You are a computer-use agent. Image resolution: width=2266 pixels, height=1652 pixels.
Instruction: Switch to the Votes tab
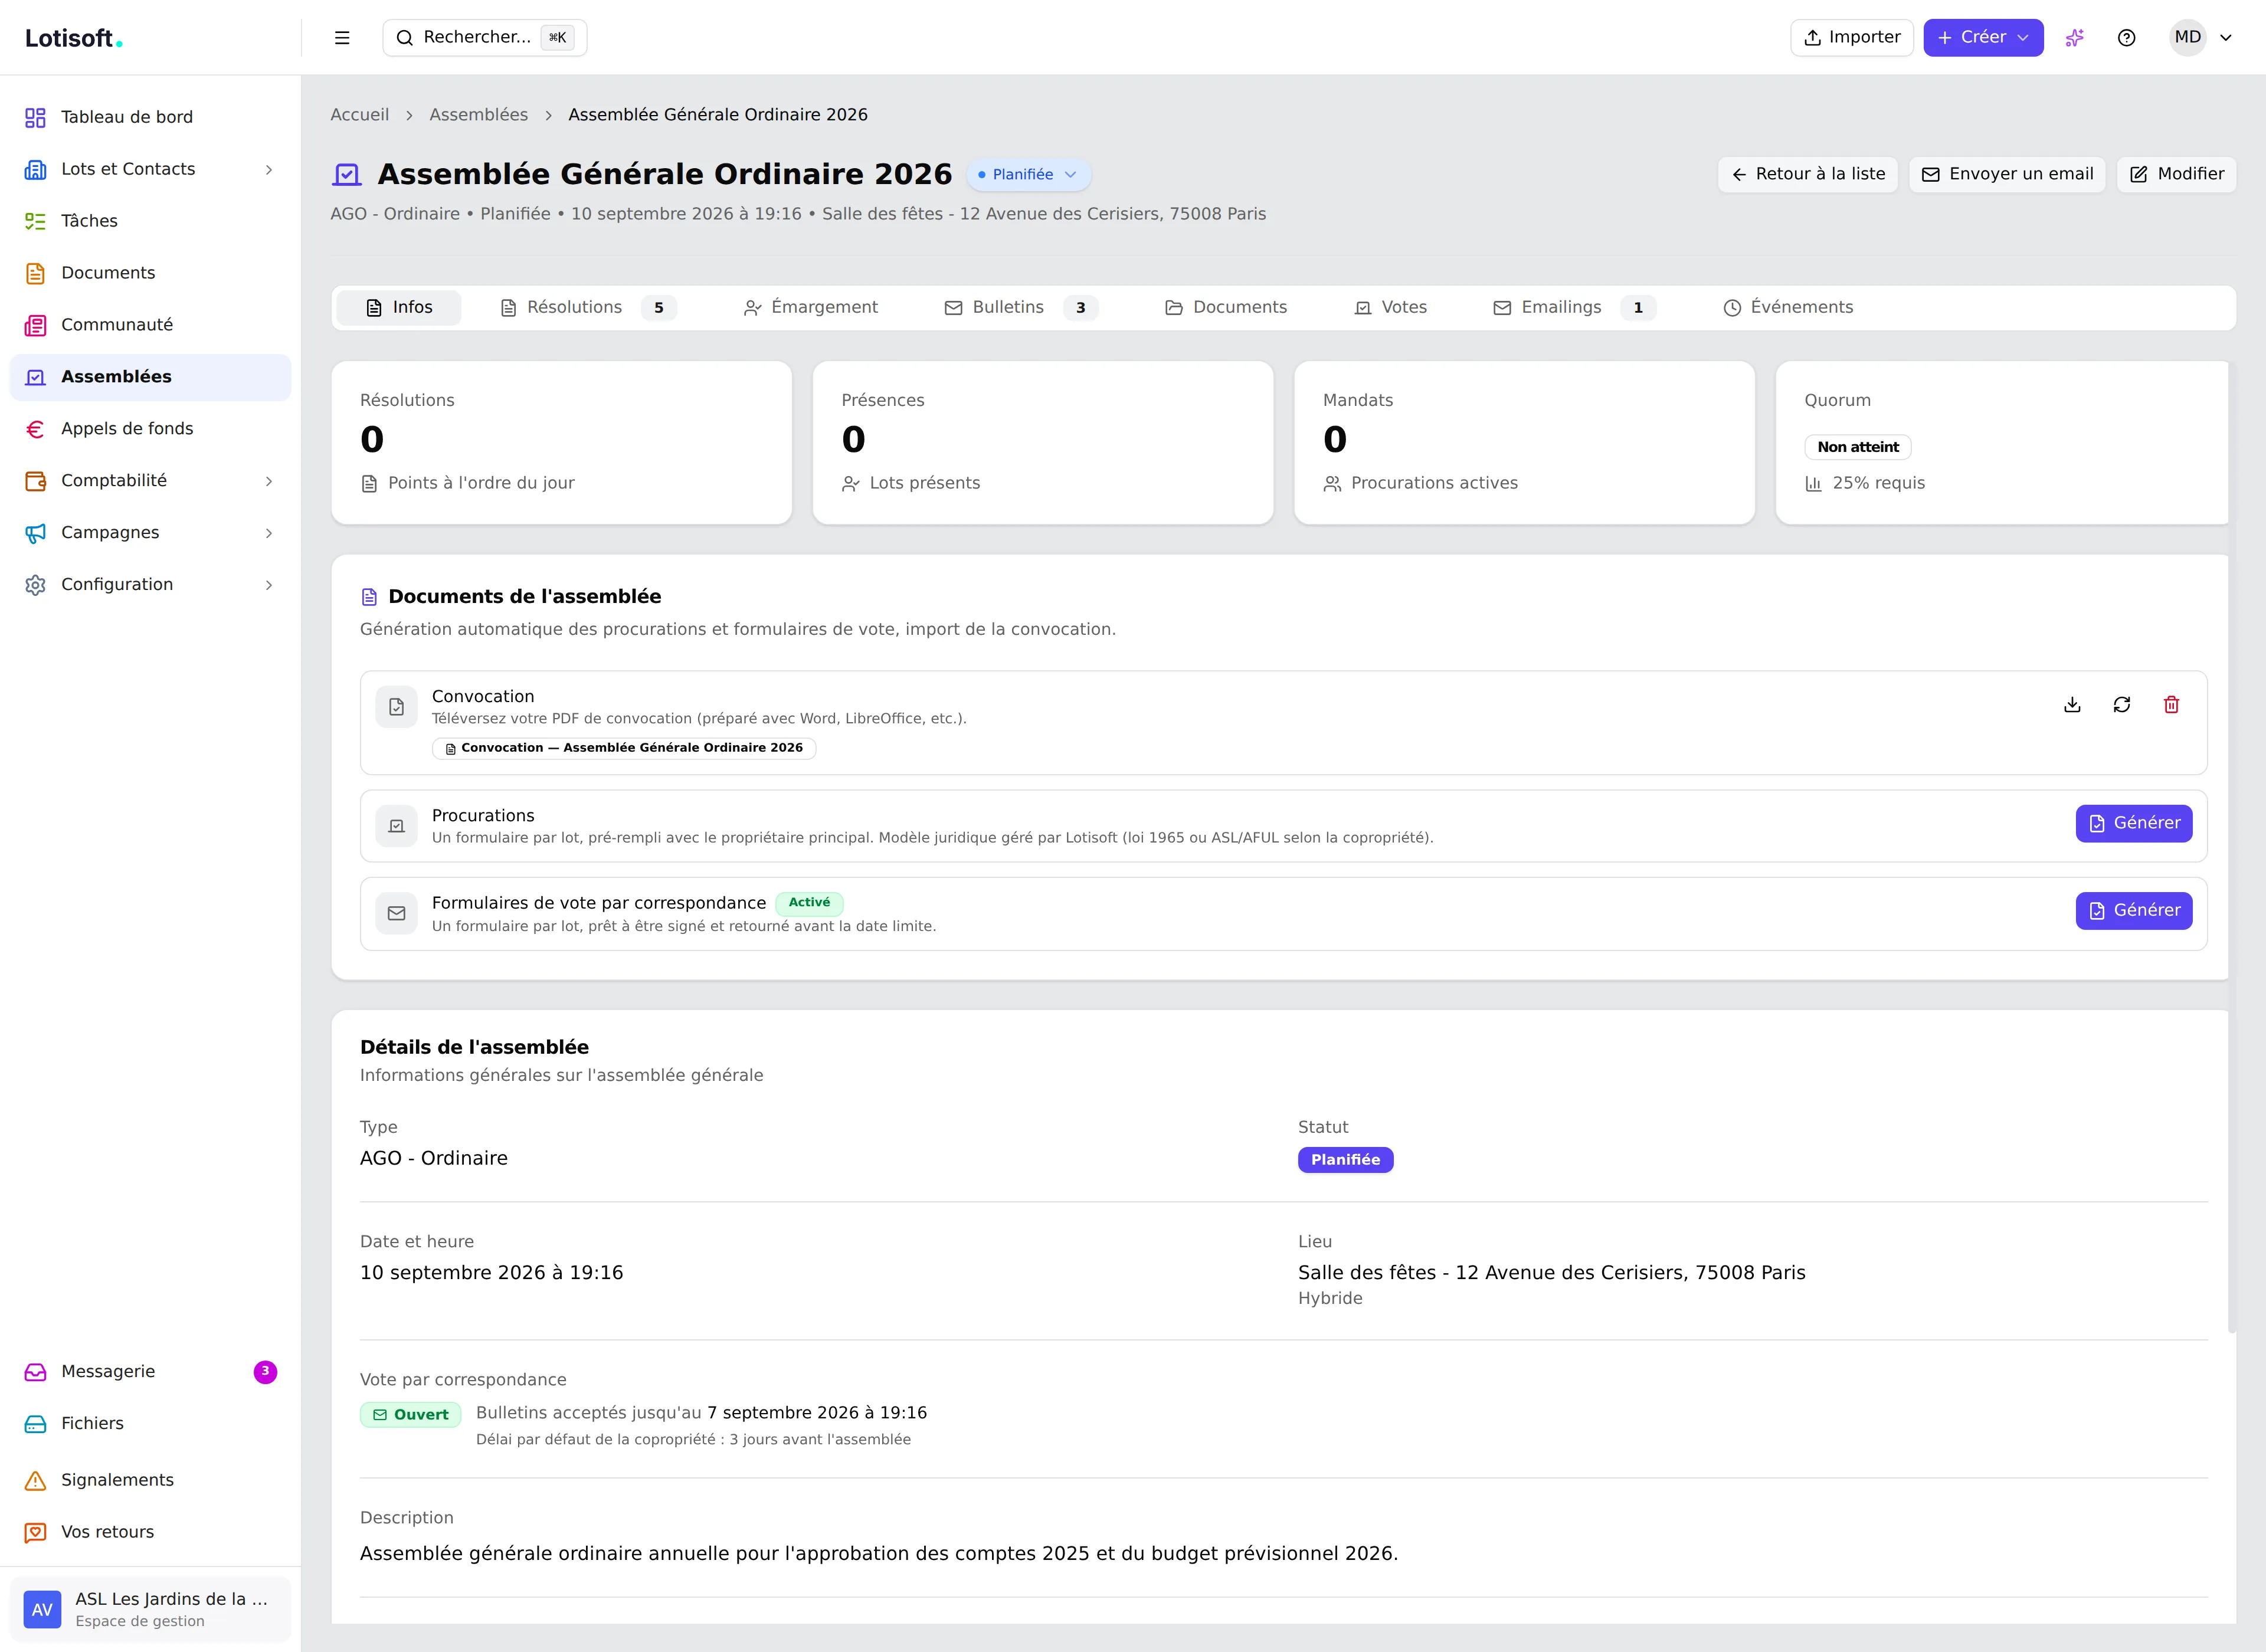1390,308
